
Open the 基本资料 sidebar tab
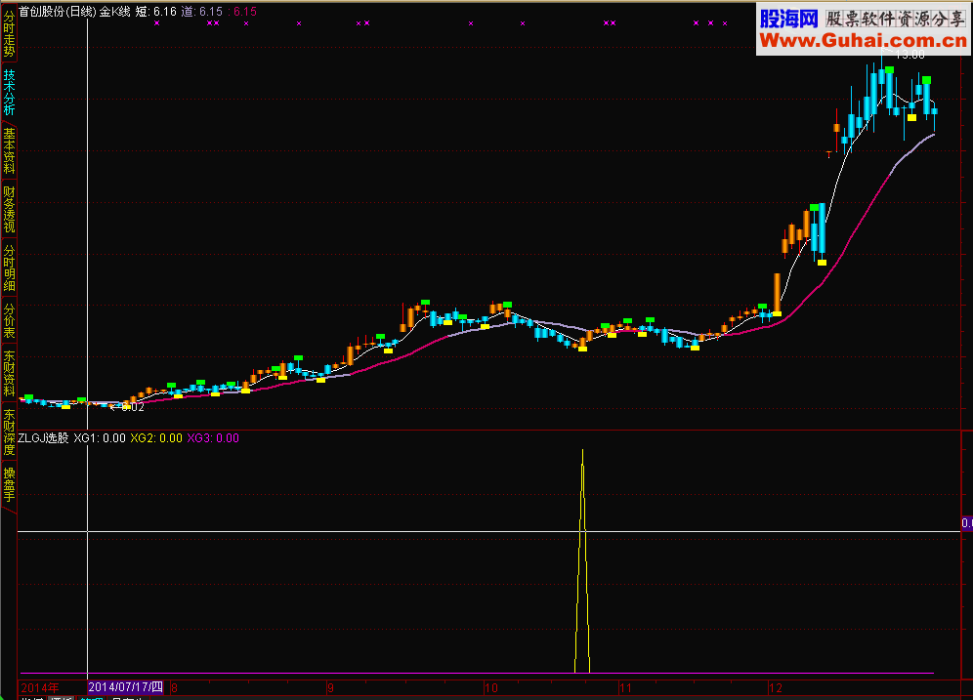coord(9,150)
